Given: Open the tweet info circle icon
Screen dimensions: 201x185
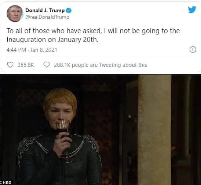Looking at the screenshot, I should (x=193, y=50).
